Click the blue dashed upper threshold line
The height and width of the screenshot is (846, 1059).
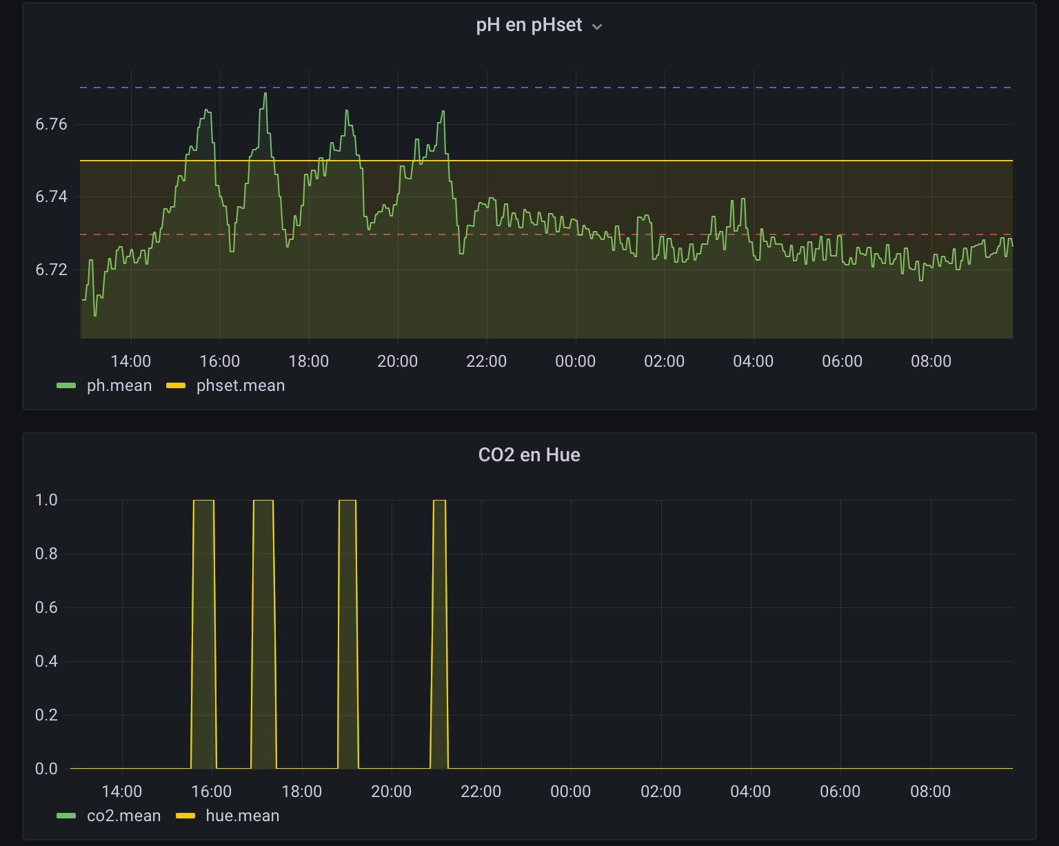pyautogui.click(x=546, y=88)
